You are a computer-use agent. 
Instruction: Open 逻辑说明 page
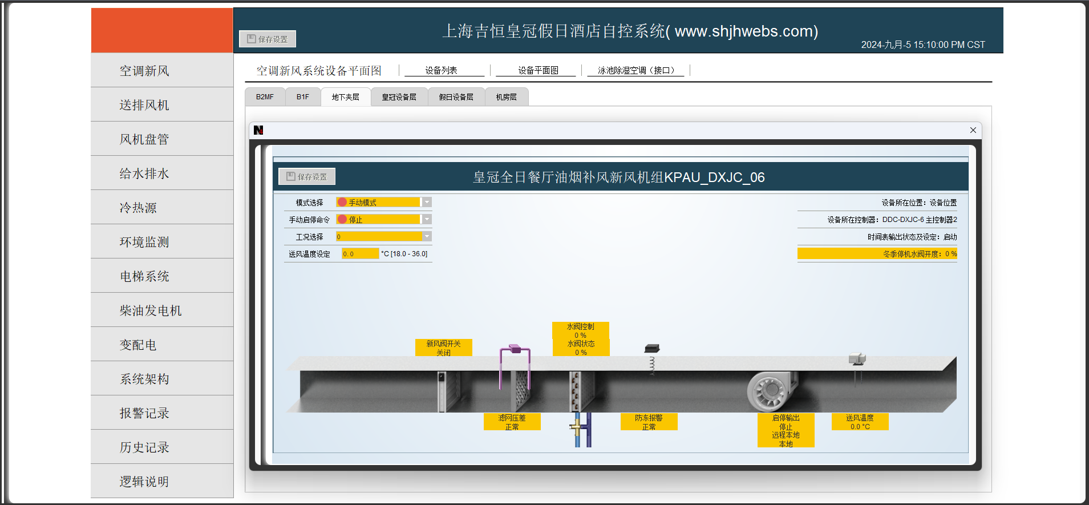tap(162, 481)
